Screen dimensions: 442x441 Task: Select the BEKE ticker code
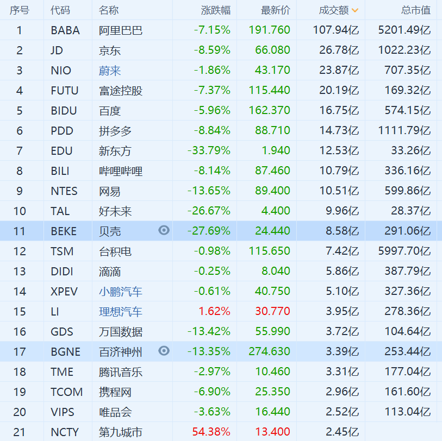point(64,231)
